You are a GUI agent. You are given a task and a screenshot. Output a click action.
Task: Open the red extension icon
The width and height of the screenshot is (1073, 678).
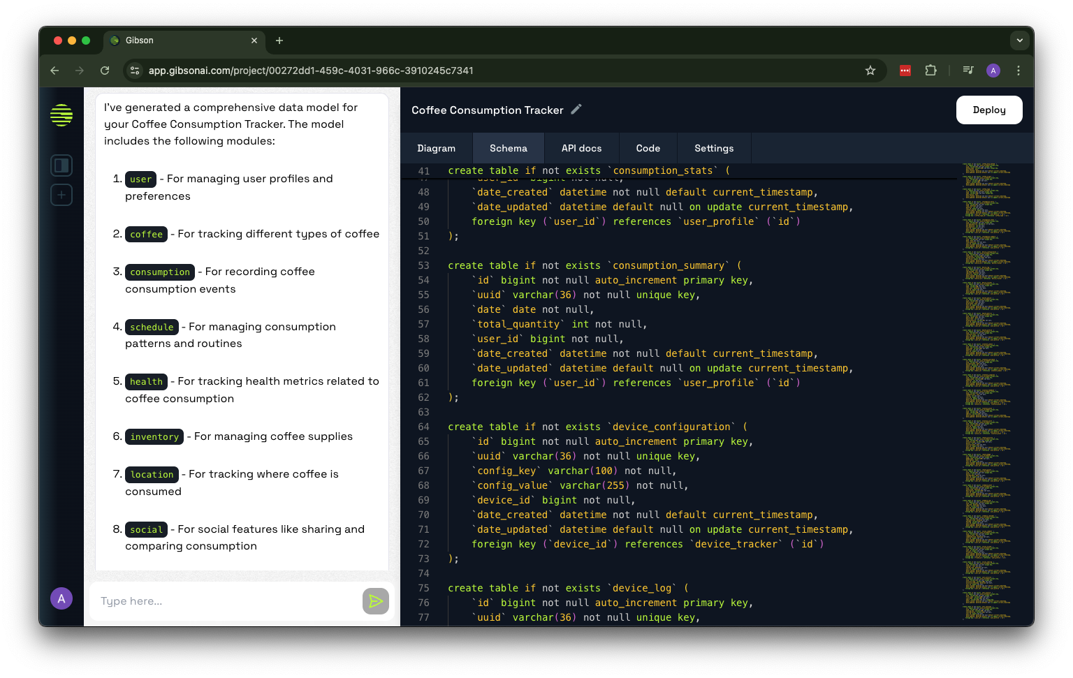click(x=905, y=71)
